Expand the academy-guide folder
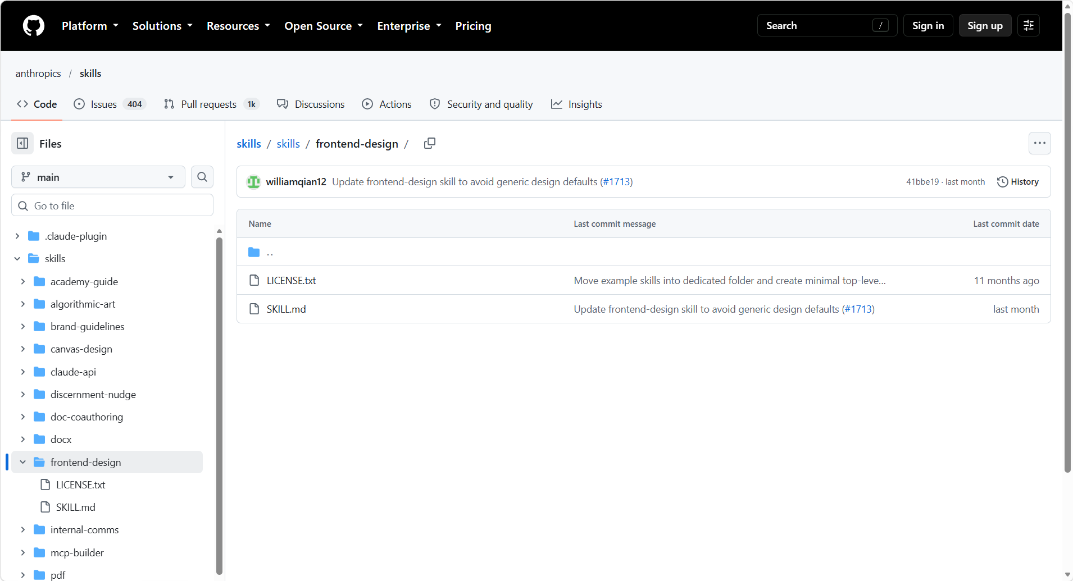The image size is (1073, 581). 23,281
